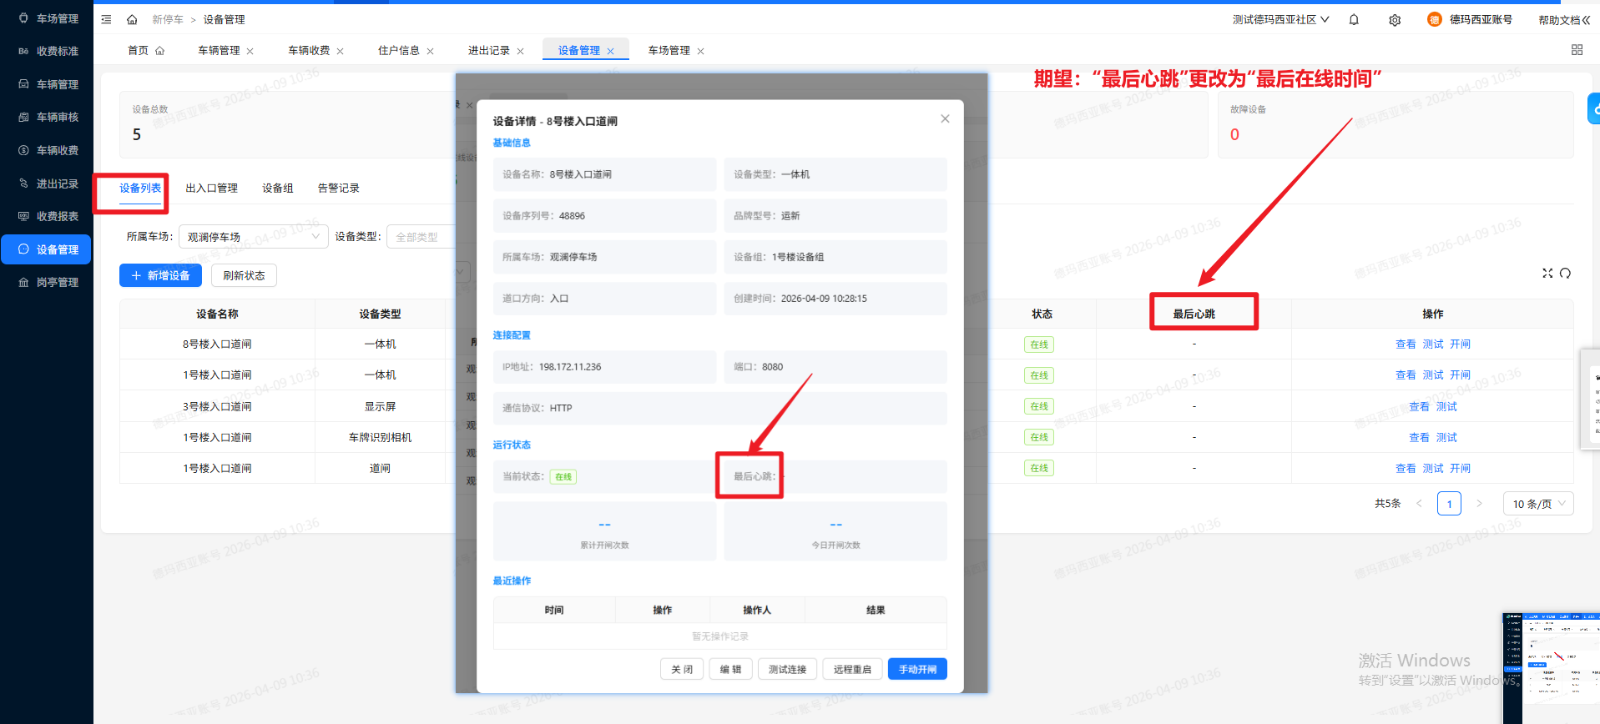1600x724 pixels.
Task: Open the screenshot preview thumbnail
Action: 1551,668
